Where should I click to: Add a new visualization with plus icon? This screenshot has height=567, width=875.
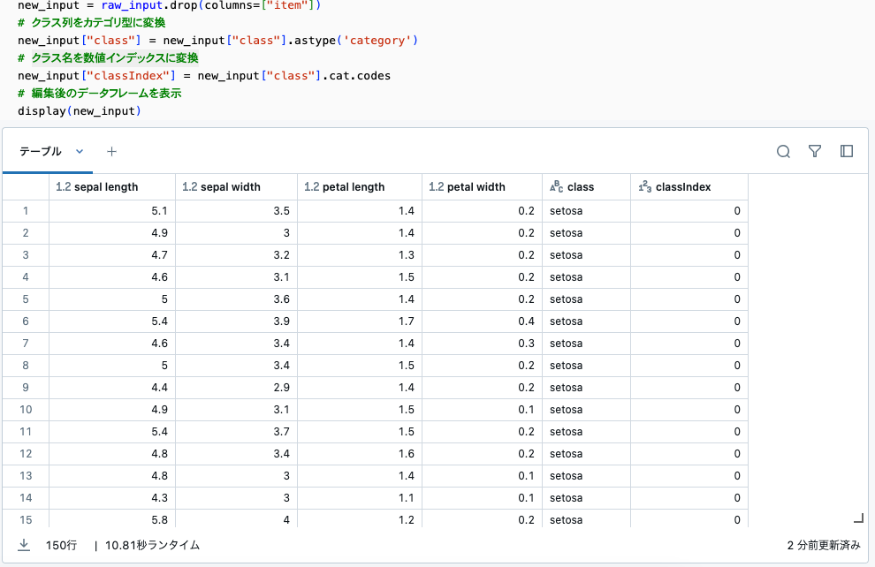coord(111,151)
